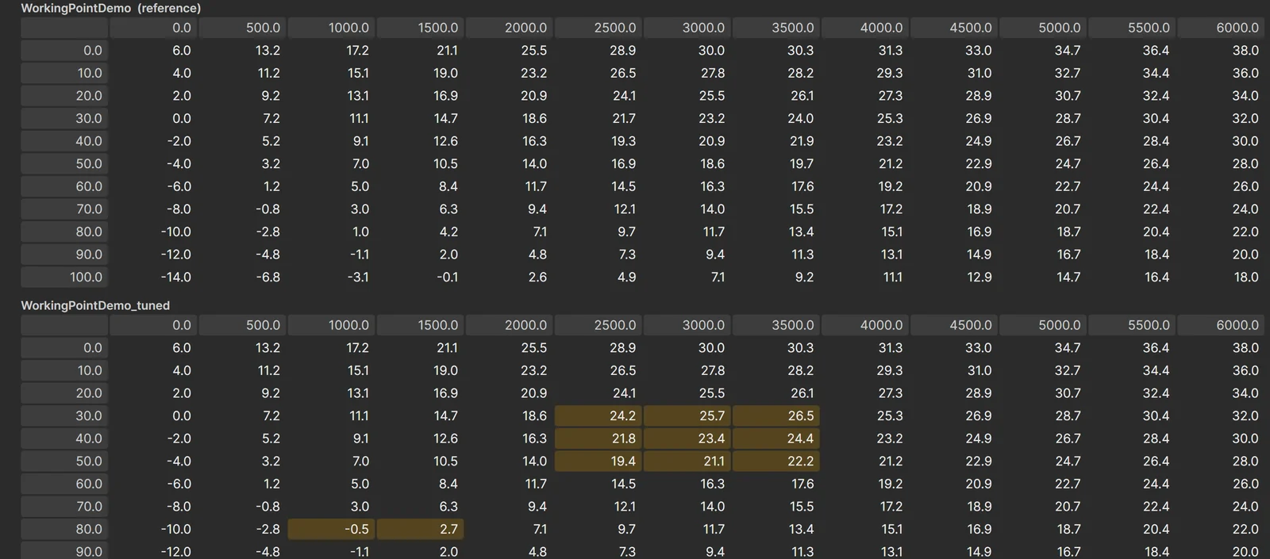This screenshot has width=1270, height=559.
Task: Select the highlighted 21.8 cell
Action: [x=598, y=438]
